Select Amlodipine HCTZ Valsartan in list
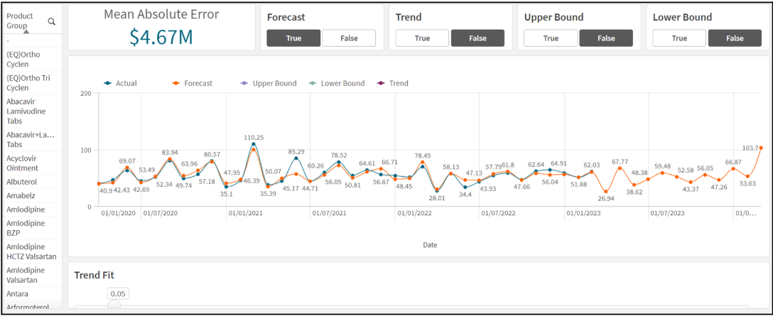This screenshot has width=773, height=316. 31,251
